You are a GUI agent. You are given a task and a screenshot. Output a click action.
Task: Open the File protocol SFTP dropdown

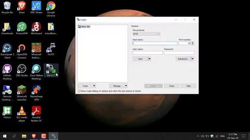click(146, 34)
